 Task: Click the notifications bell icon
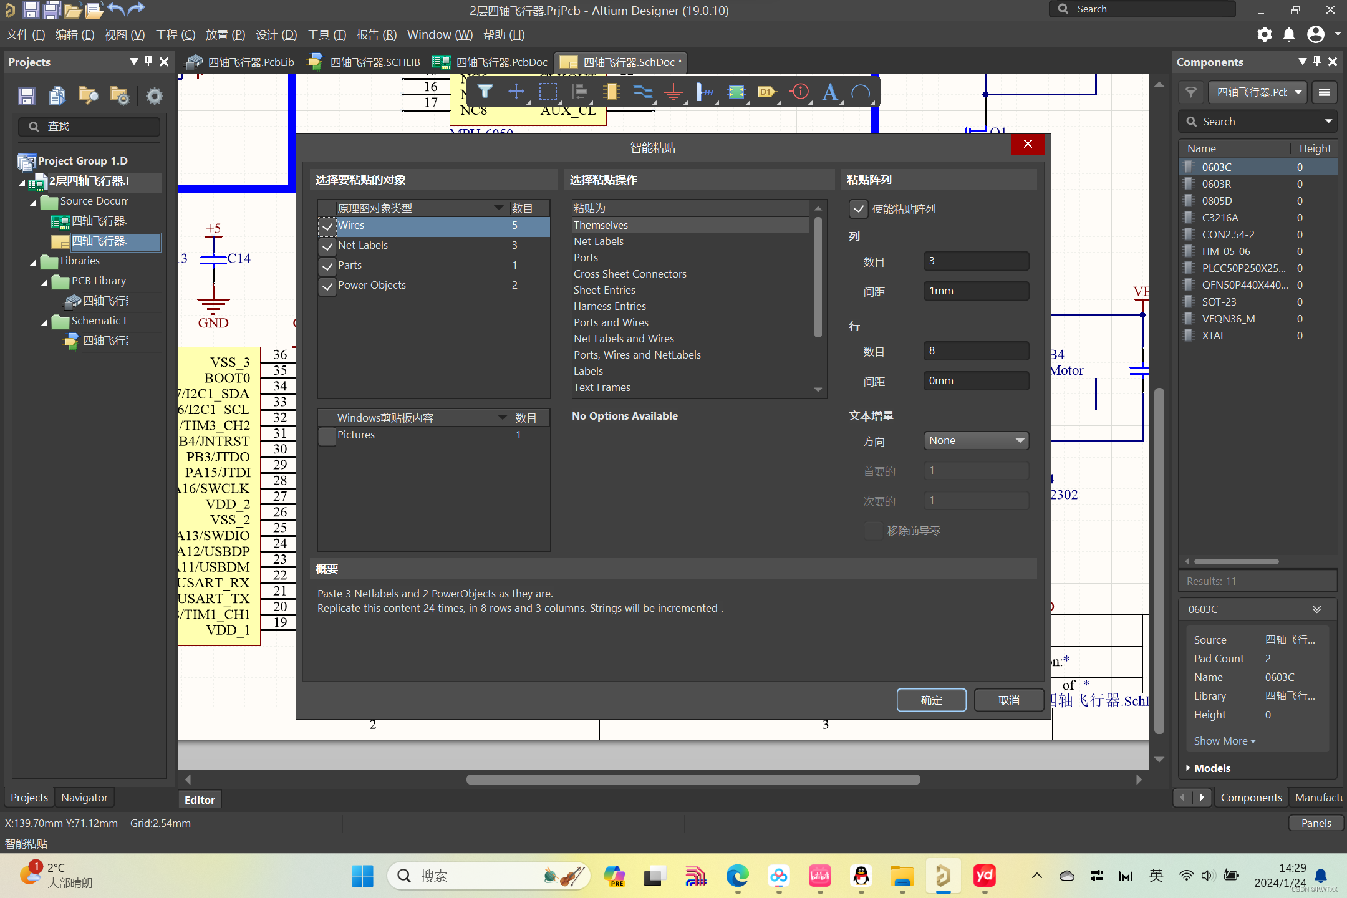click(x=1289, y=34)
